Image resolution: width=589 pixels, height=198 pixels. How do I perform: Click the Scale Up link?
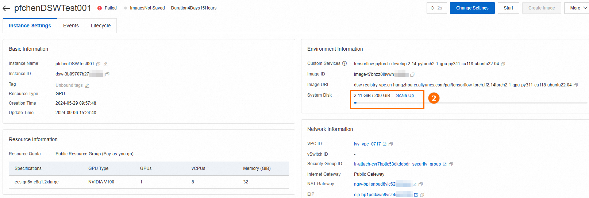405,96
